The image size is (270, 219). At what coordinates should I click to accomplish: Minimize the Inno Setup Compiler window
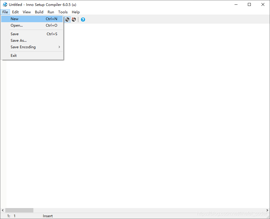point(236,5)
